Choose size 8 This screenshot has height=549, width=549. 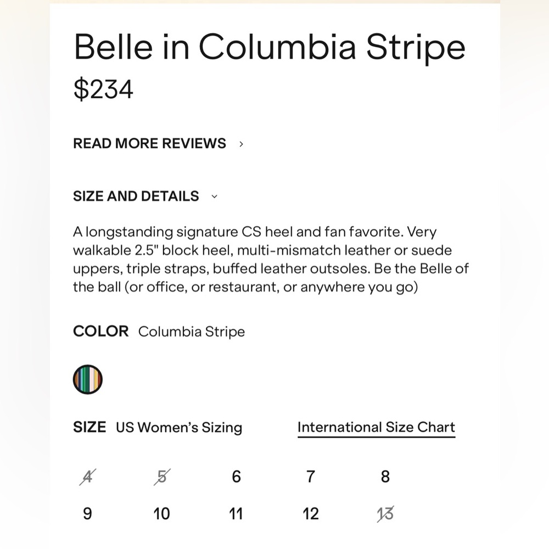coord(385,477)
